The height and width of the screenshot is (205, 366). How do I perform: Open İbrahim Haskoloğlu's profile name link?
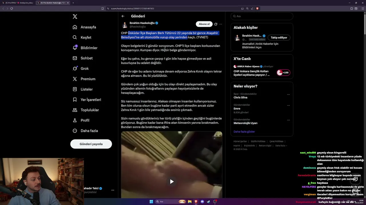[142, 23]
